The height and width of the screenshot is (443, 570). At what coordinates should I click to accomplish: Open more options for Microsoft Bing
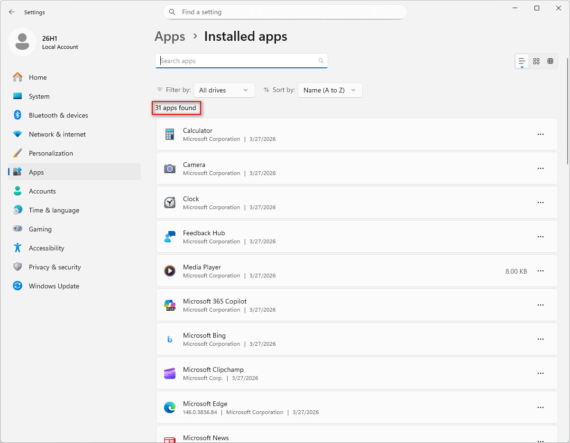coord(540,339)
